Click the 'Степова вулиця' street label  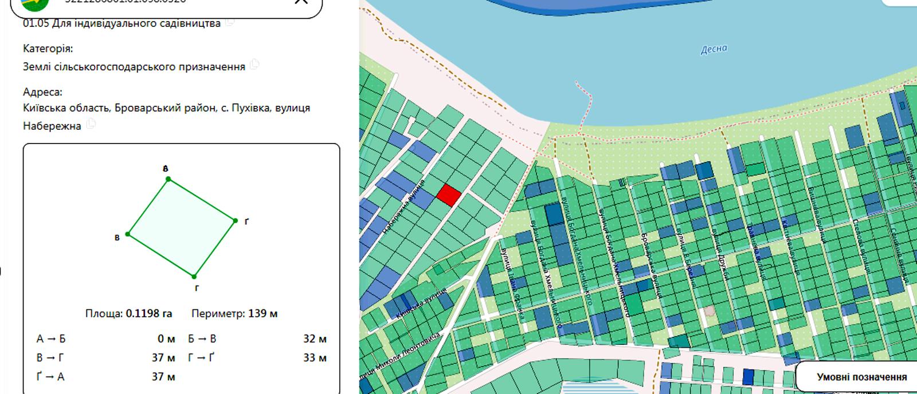(x=864, y=246)
